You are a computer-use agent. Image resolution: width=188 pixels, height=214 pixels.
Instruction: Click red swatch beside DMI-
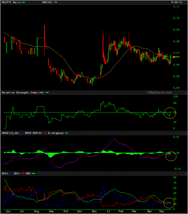[x=23, y=174]
